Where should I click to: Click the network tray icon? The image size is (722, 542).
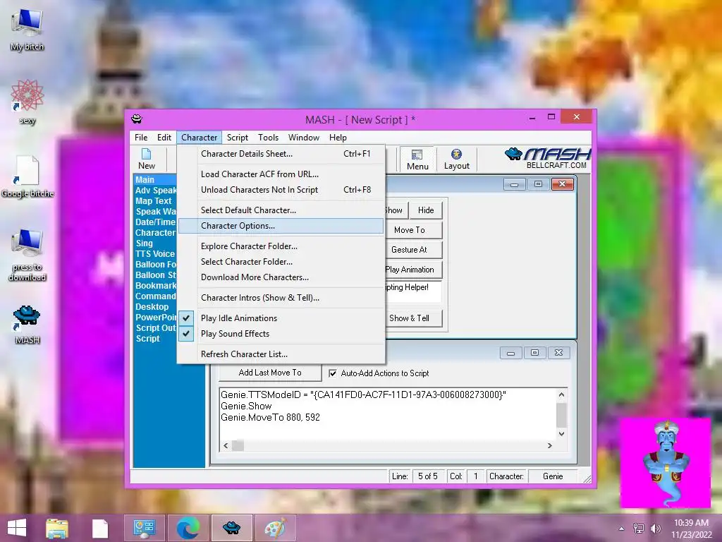pyautogui.click(x=639, y=529)
